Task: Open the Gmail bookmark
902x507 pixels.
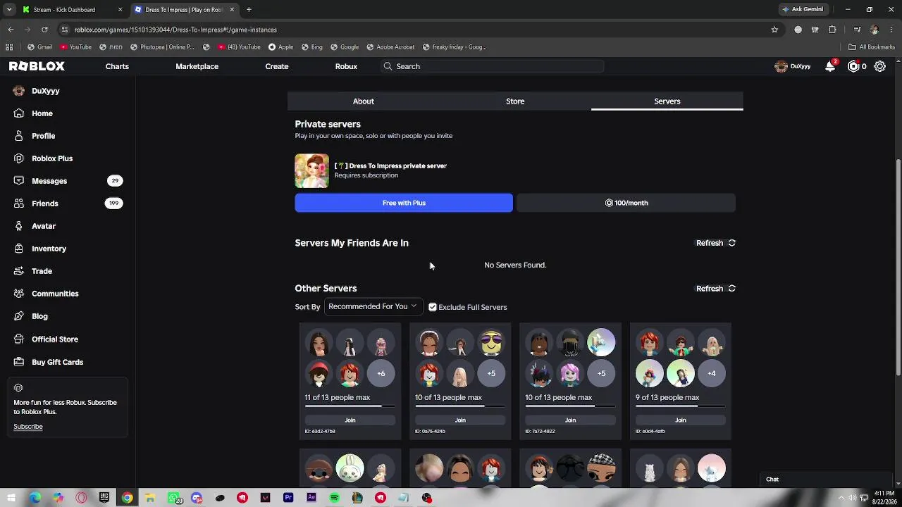Action: coord(39,47)
